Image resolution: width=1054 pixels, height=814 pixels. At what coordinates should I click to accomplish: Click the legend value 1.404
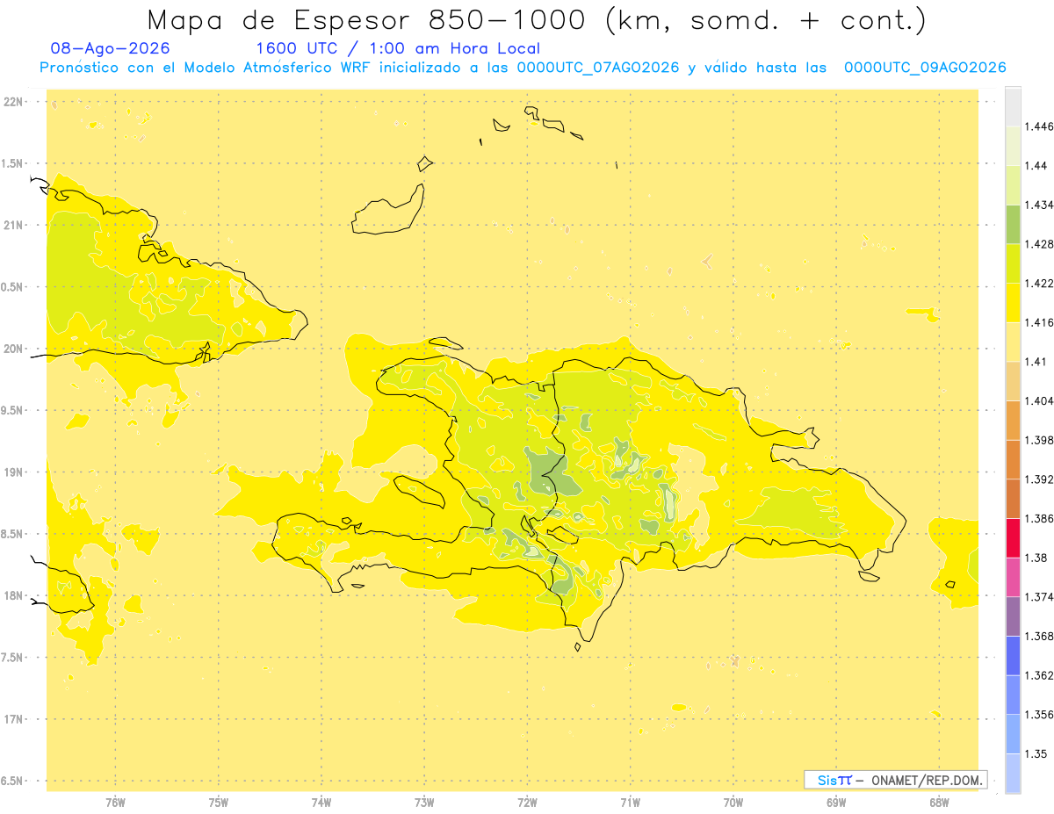click(1041, 400)
